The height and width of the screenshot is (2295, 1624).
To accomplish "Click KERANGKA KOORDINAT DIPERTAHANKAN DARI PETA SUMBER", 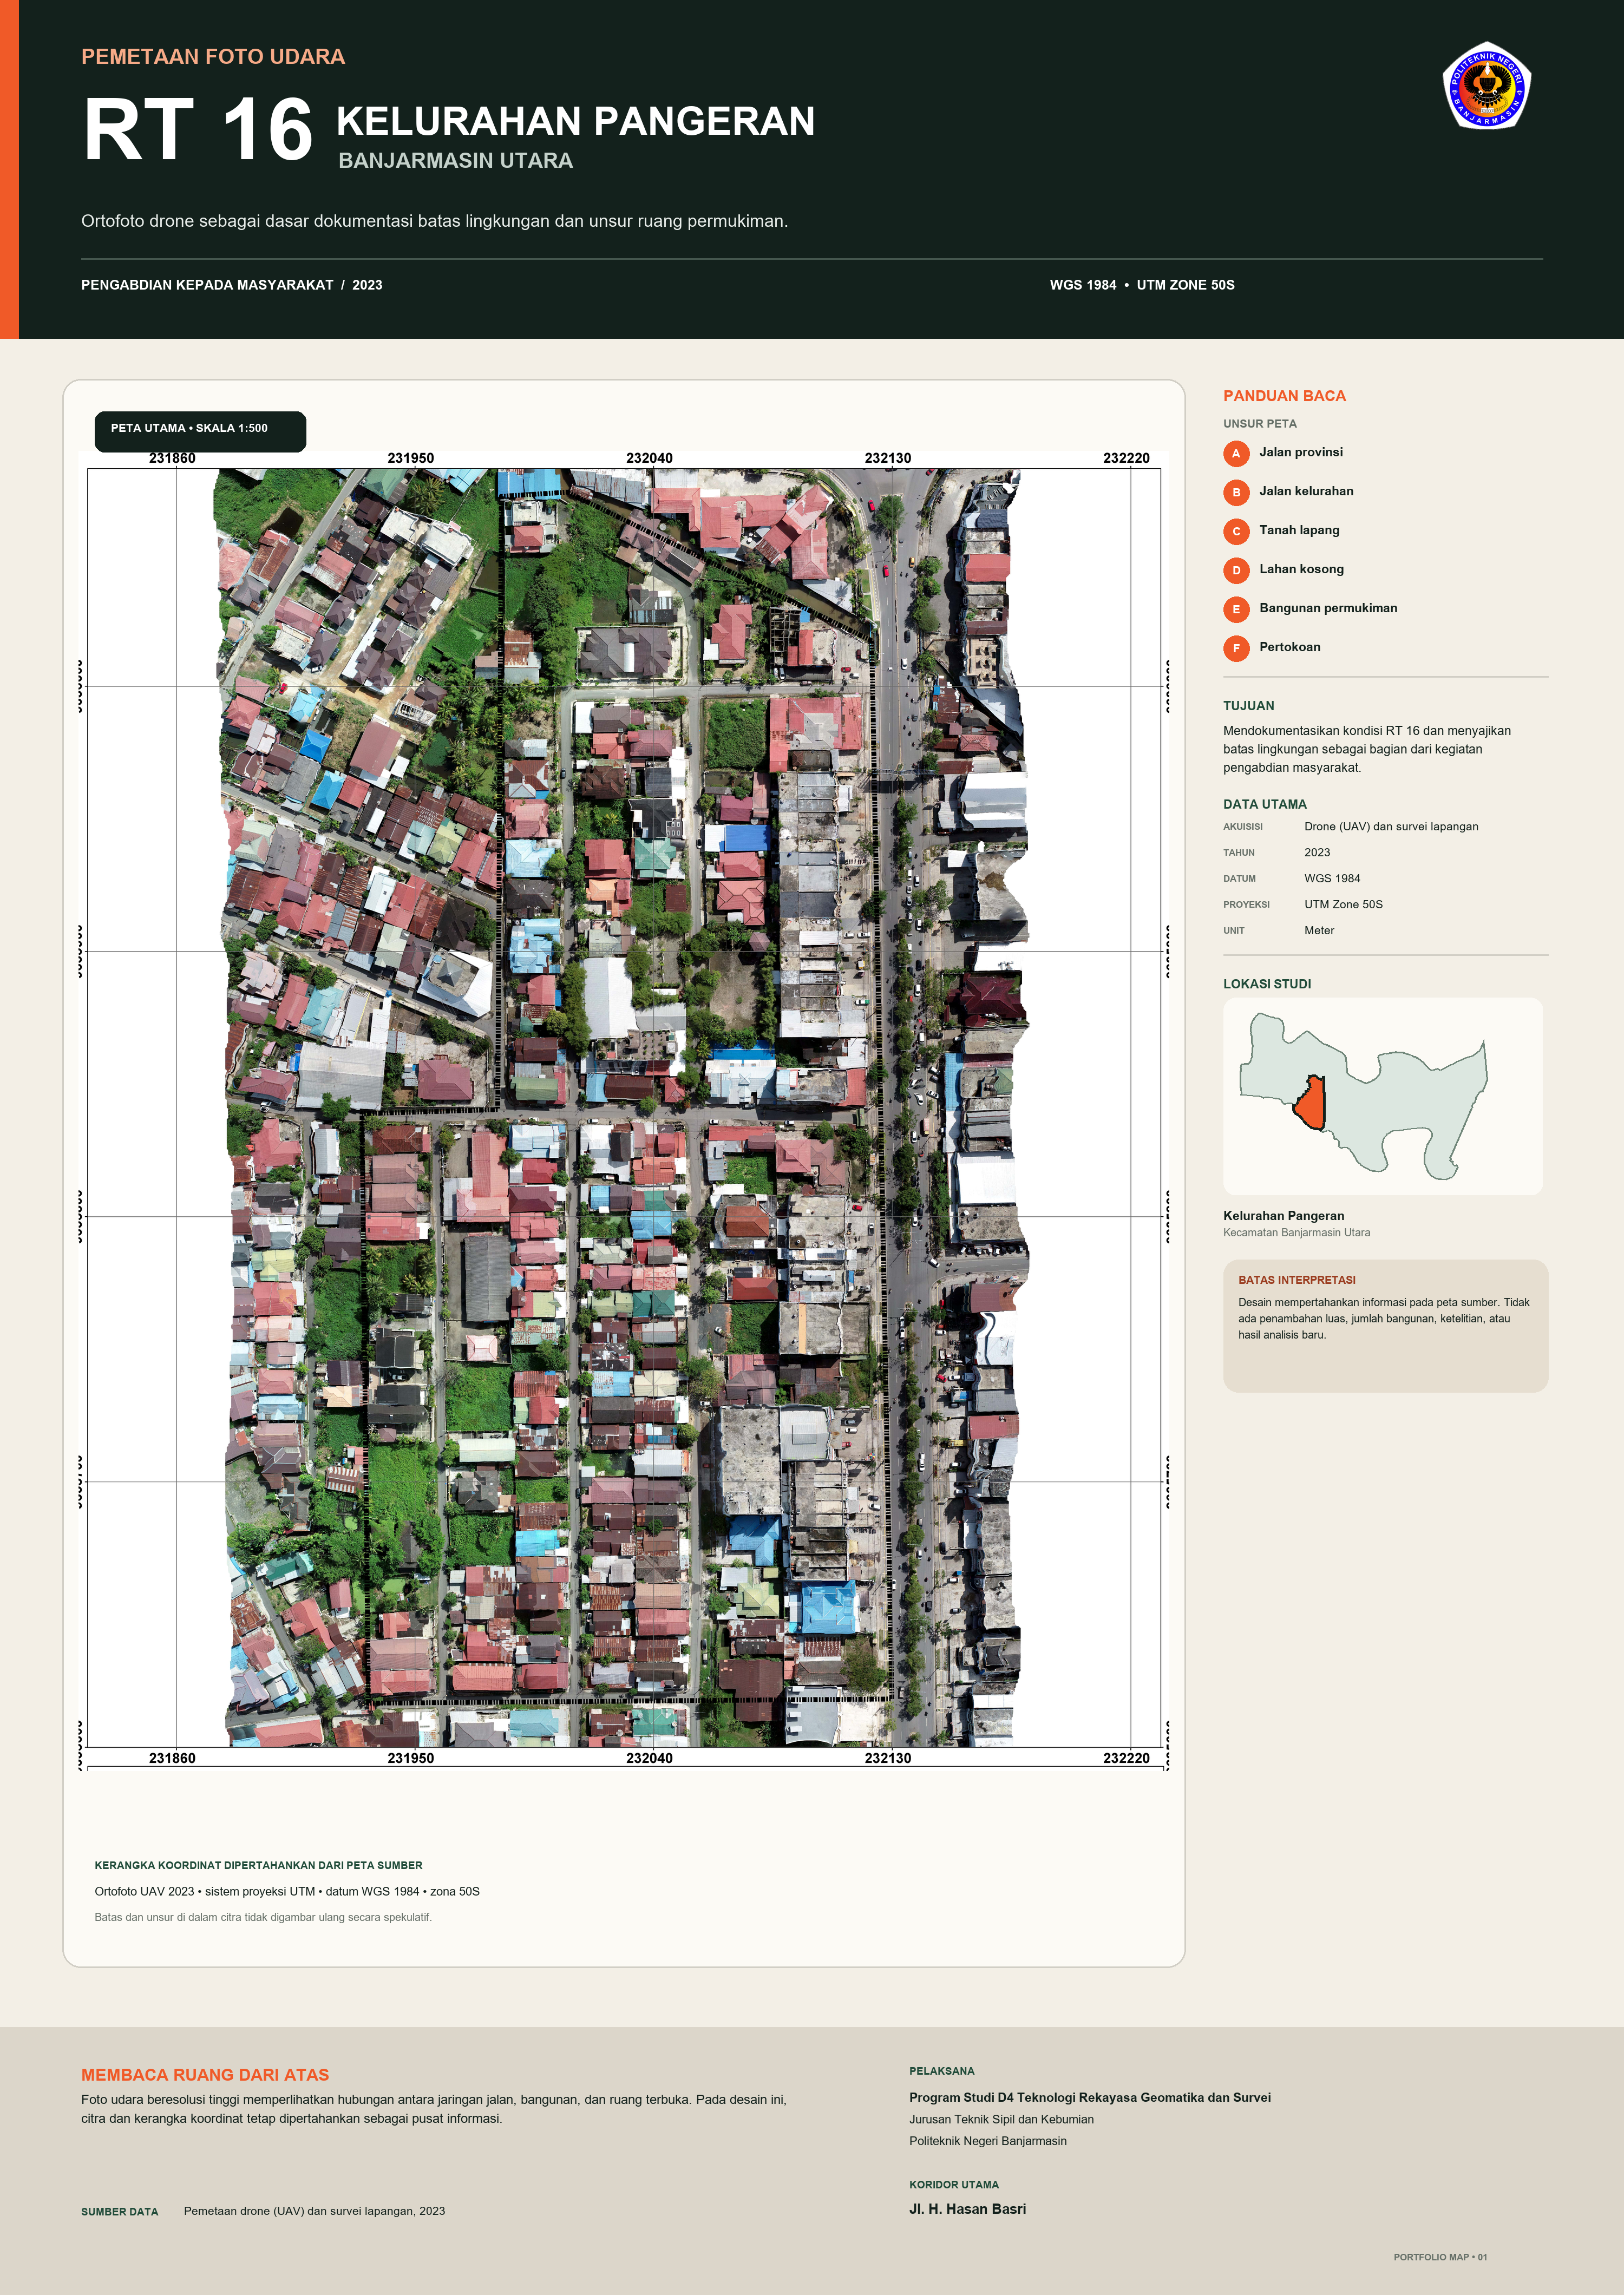I will 258,1865.
